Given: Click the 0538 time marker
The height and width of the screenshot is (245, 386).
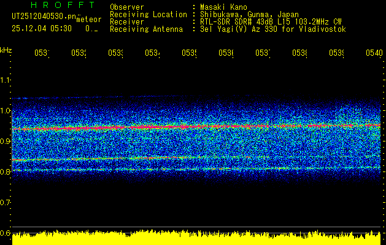Looking at the screenshot, I should (x=300, y=53).
